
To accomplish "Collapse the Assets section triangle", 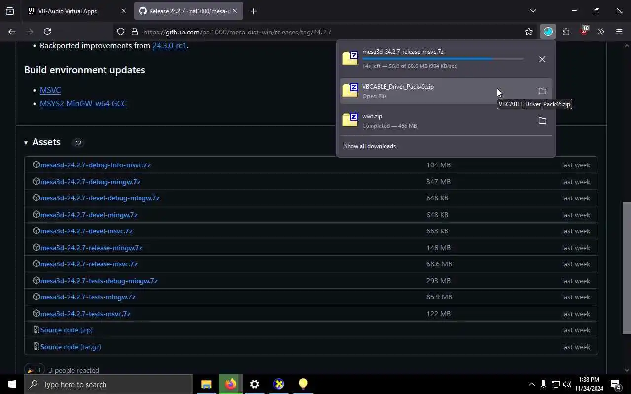I will (x=26, y=143).
